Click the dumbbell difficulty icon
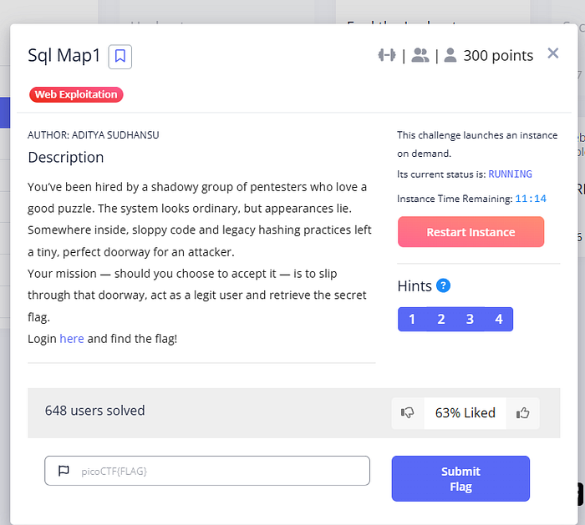 click(x=387, y=55)
